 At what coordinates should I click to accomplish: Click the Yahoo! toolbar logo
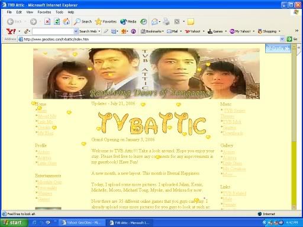click(11, 31)
